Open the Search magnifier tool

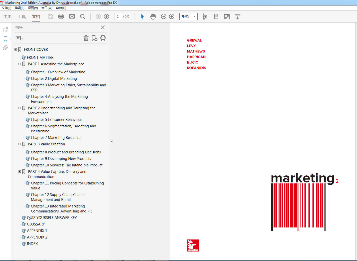point(82,17)
